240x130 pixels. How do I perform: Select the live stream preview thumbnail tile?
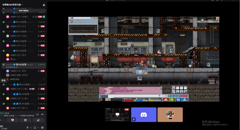(x=117, y=115)
